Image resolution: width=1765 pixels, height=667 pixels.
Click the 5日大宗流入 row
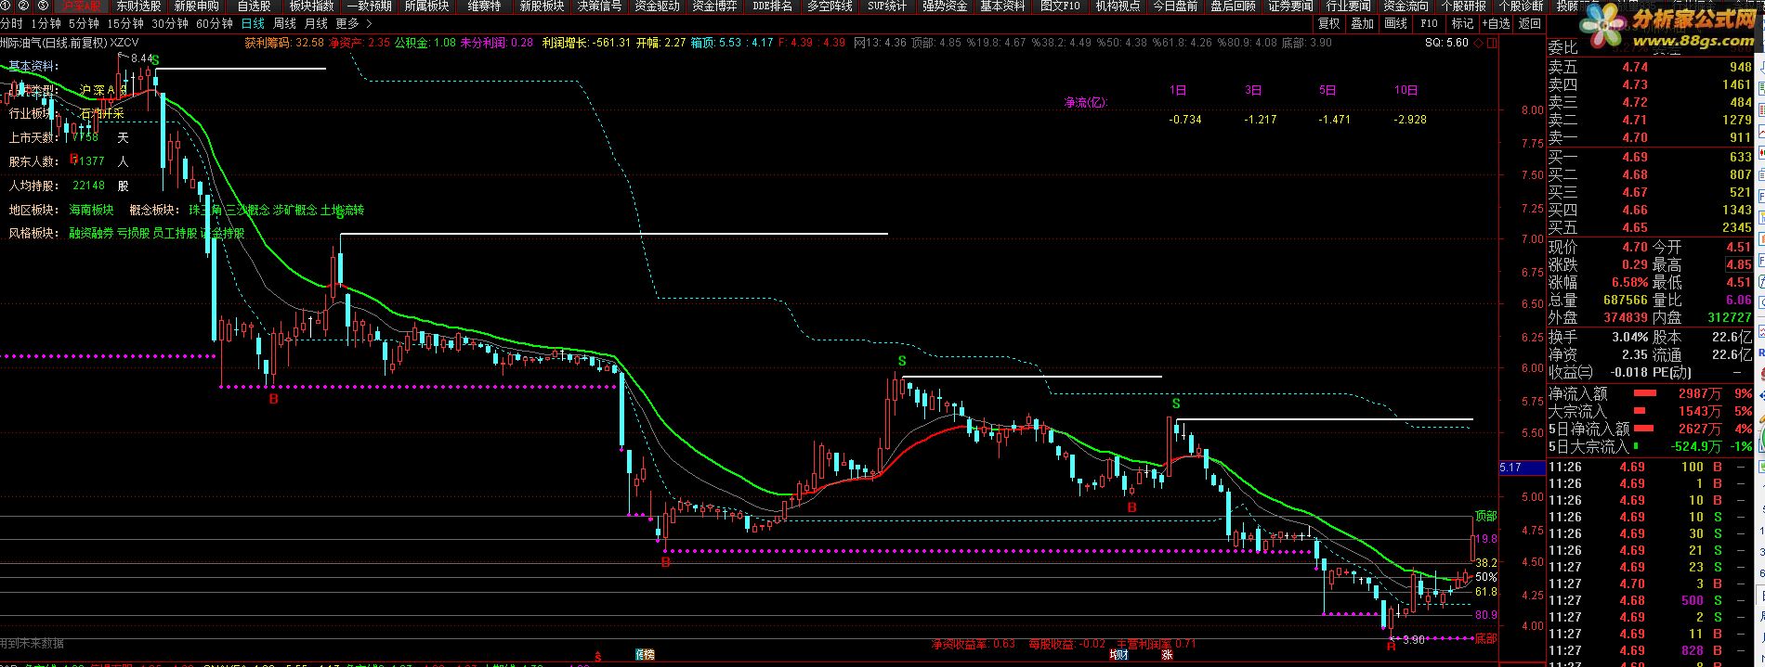coord(1650,446)
